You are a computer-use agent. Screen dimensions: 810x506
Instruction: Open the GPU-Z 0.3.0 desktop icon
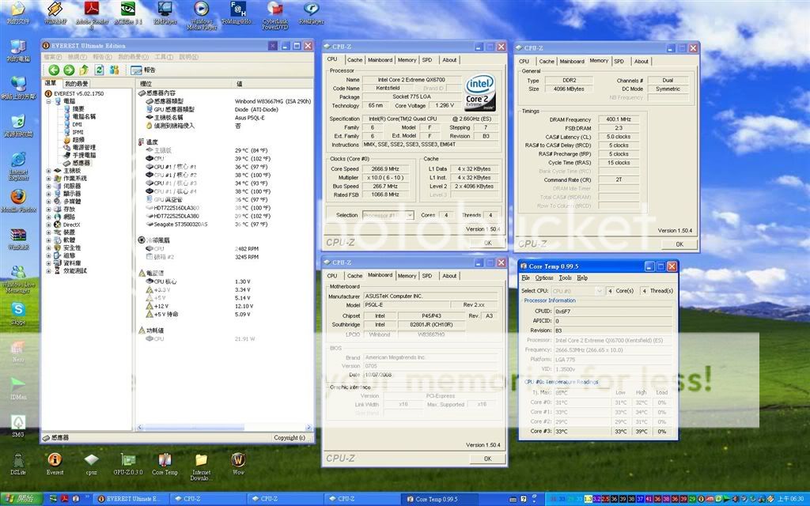127,460
